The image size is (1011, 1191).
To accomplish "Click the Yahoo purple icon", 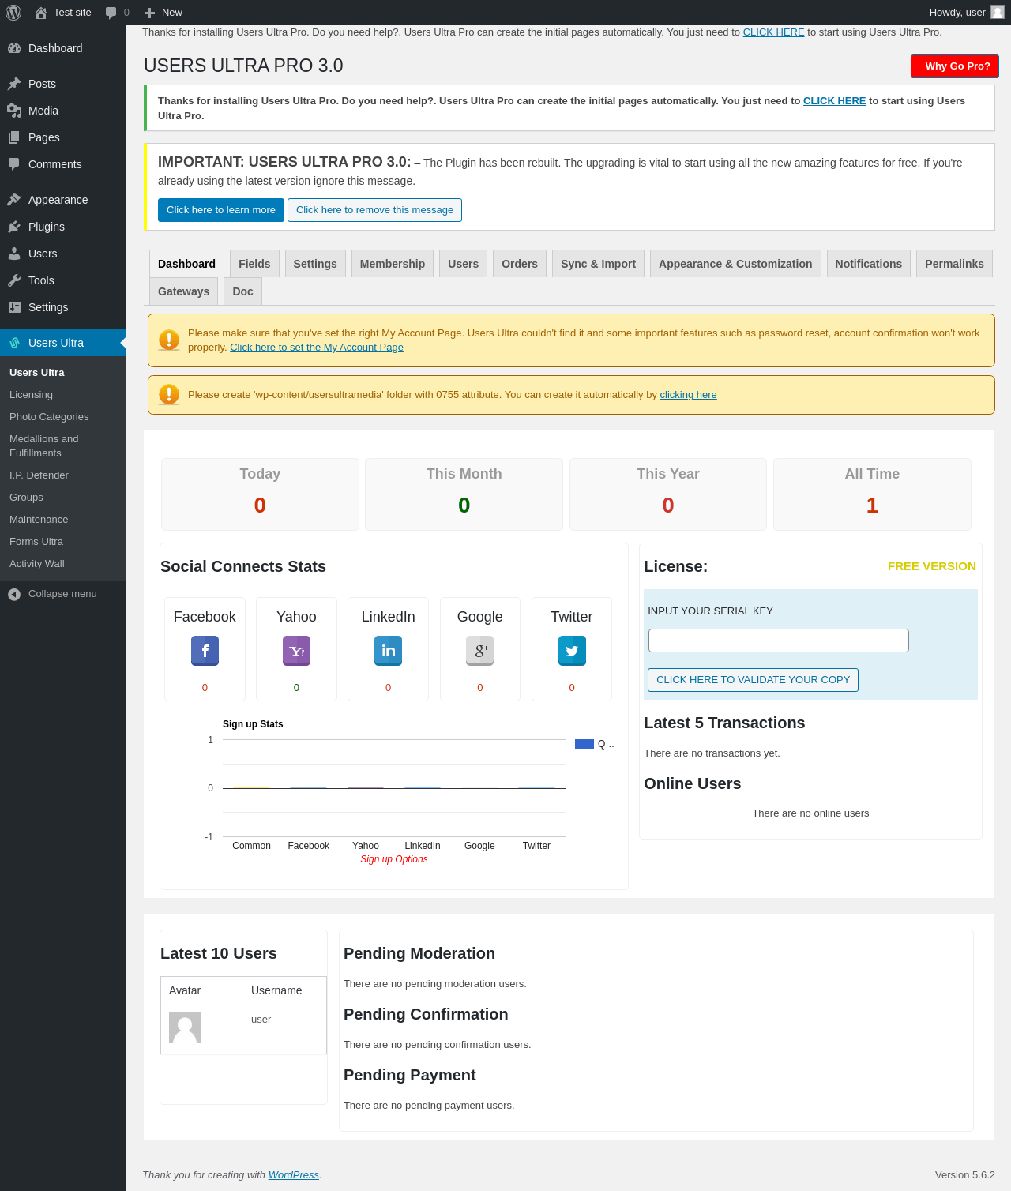I will click(x=296, y=651).
